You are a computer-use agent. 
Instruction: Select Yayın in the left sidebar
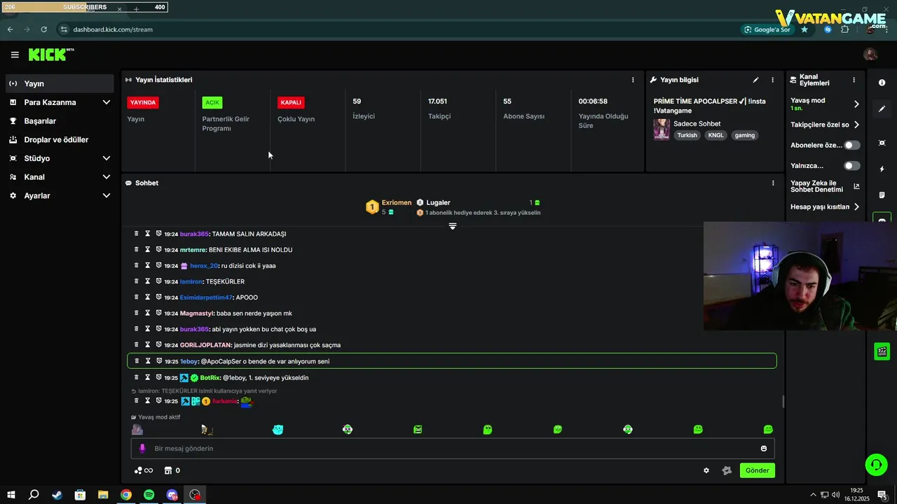click(x=60, y=83)
